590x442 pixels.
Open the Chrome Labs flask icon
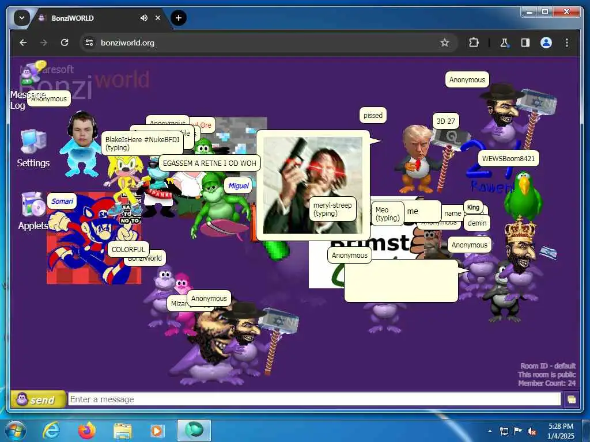click(x=504, y=43)
